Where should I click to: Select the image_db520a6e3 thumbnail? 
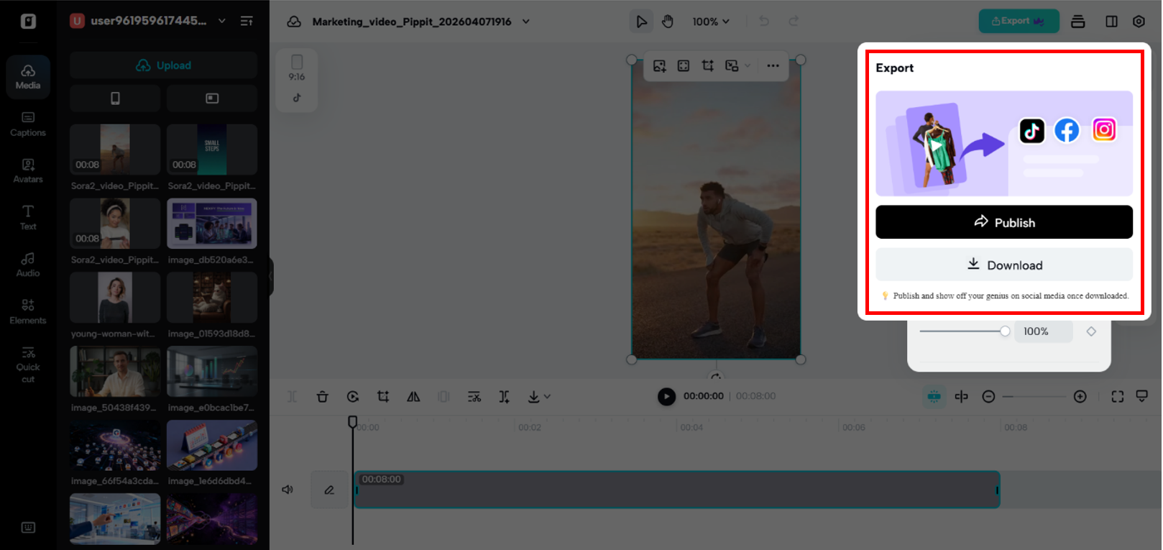pos(212,224)
